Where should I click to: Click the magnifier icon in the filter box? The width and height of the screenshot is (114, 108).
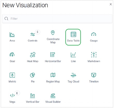[6, 19]
